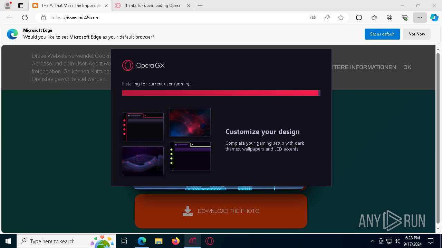Open the Favorites list
This screenshot has width=442, height=248.
pos(374,18)
